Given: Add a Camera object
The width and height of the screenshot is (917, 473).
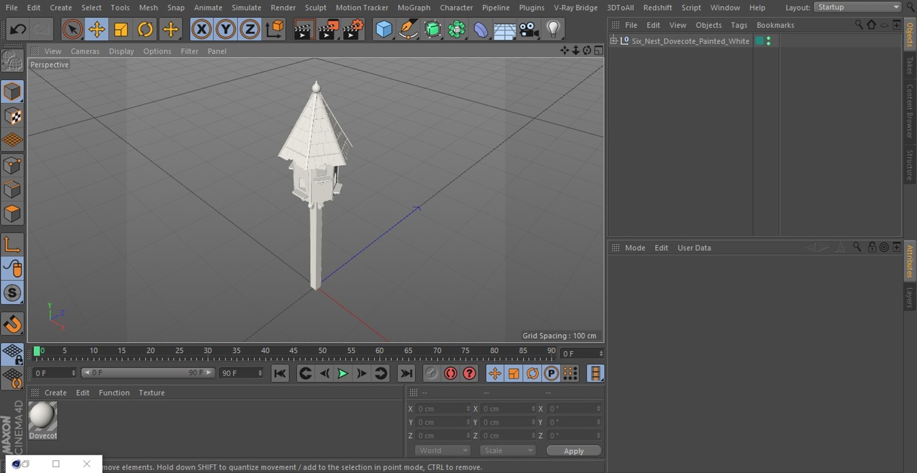Looking at the screenshot, I should tap(529, 30).
